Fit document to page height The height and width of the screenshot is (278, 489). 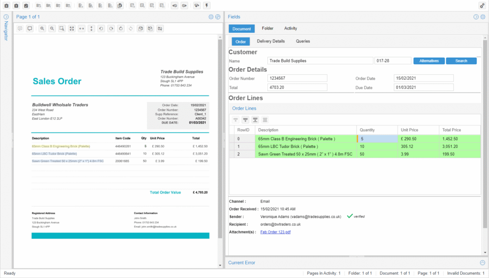point(91,29)
